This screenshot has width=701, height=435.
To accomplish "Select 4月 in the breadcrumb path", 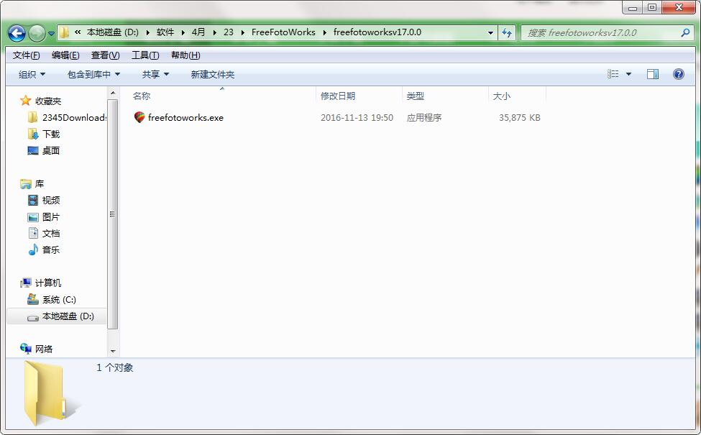I will 198,32.
